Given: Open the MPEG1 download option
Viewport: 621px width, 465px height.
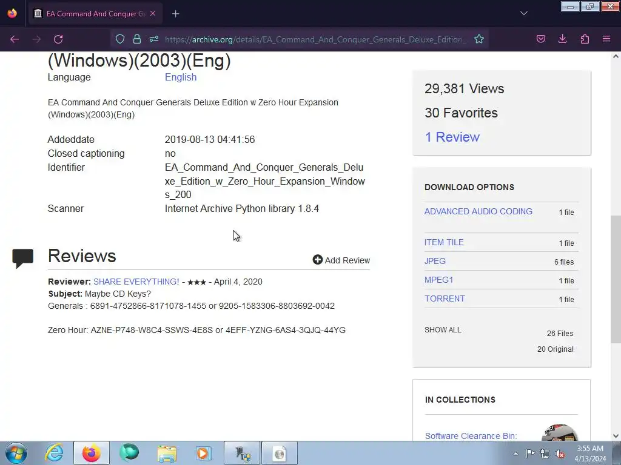Looking at the screenshot, I should [x=439, y=280].
